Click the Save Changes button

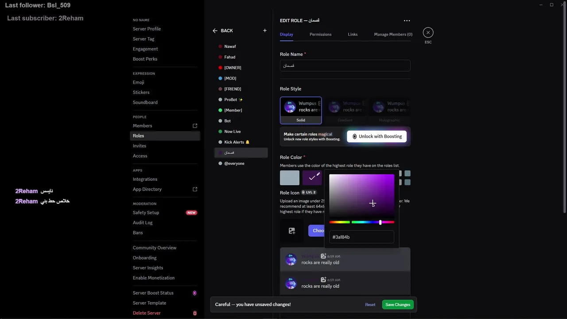click(x=398, y=304)
